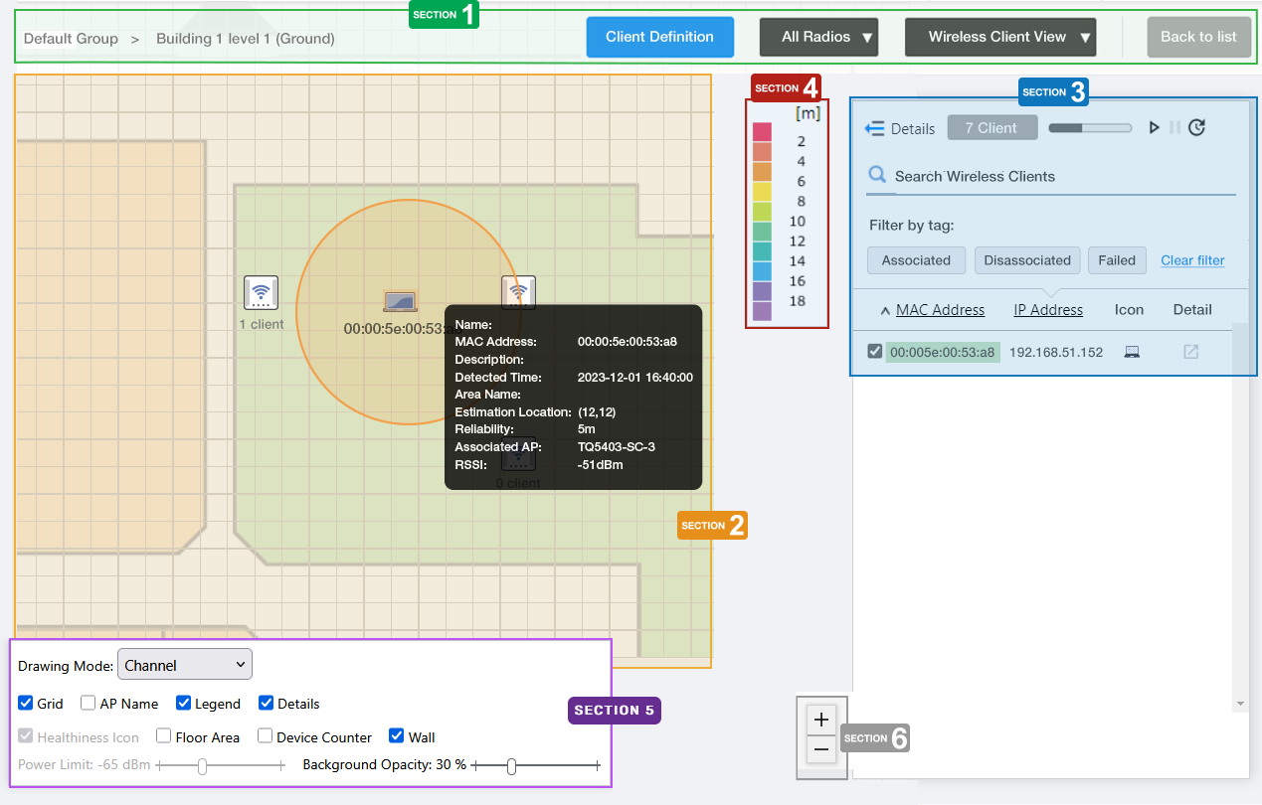The height and width of the screenshot is (805, 1262).
Task: Click the zoom out minus button
Action: click(821, 749)
